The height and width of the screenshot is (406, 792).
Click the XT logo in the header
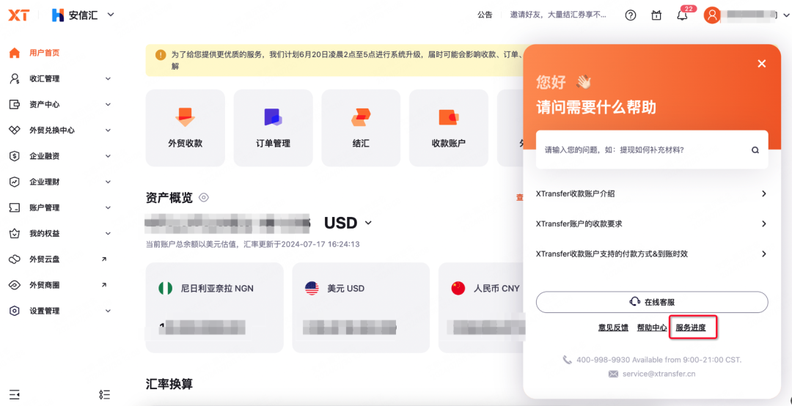click(x=18, y=15)
